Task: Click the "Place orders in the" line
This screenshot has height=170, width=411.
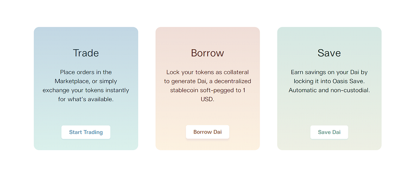Action: [86, 72]
